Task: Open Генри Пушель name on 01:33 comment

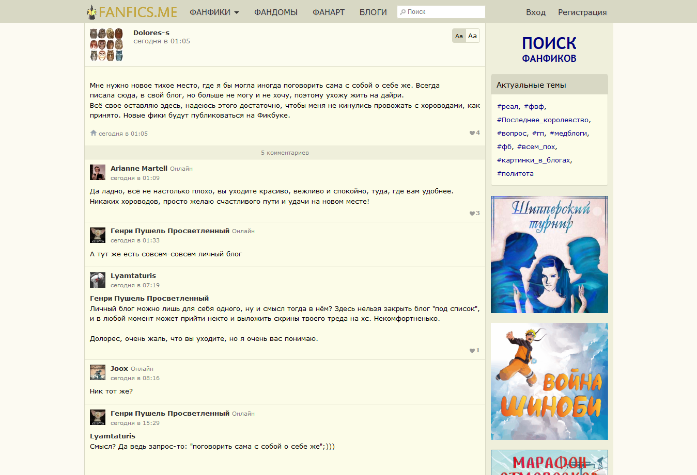Action: 170,231
